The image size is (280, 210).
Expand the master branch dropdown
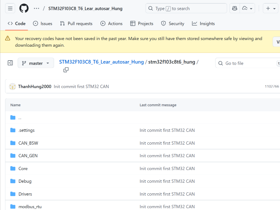pyautogui.click(x=36, y=63)
